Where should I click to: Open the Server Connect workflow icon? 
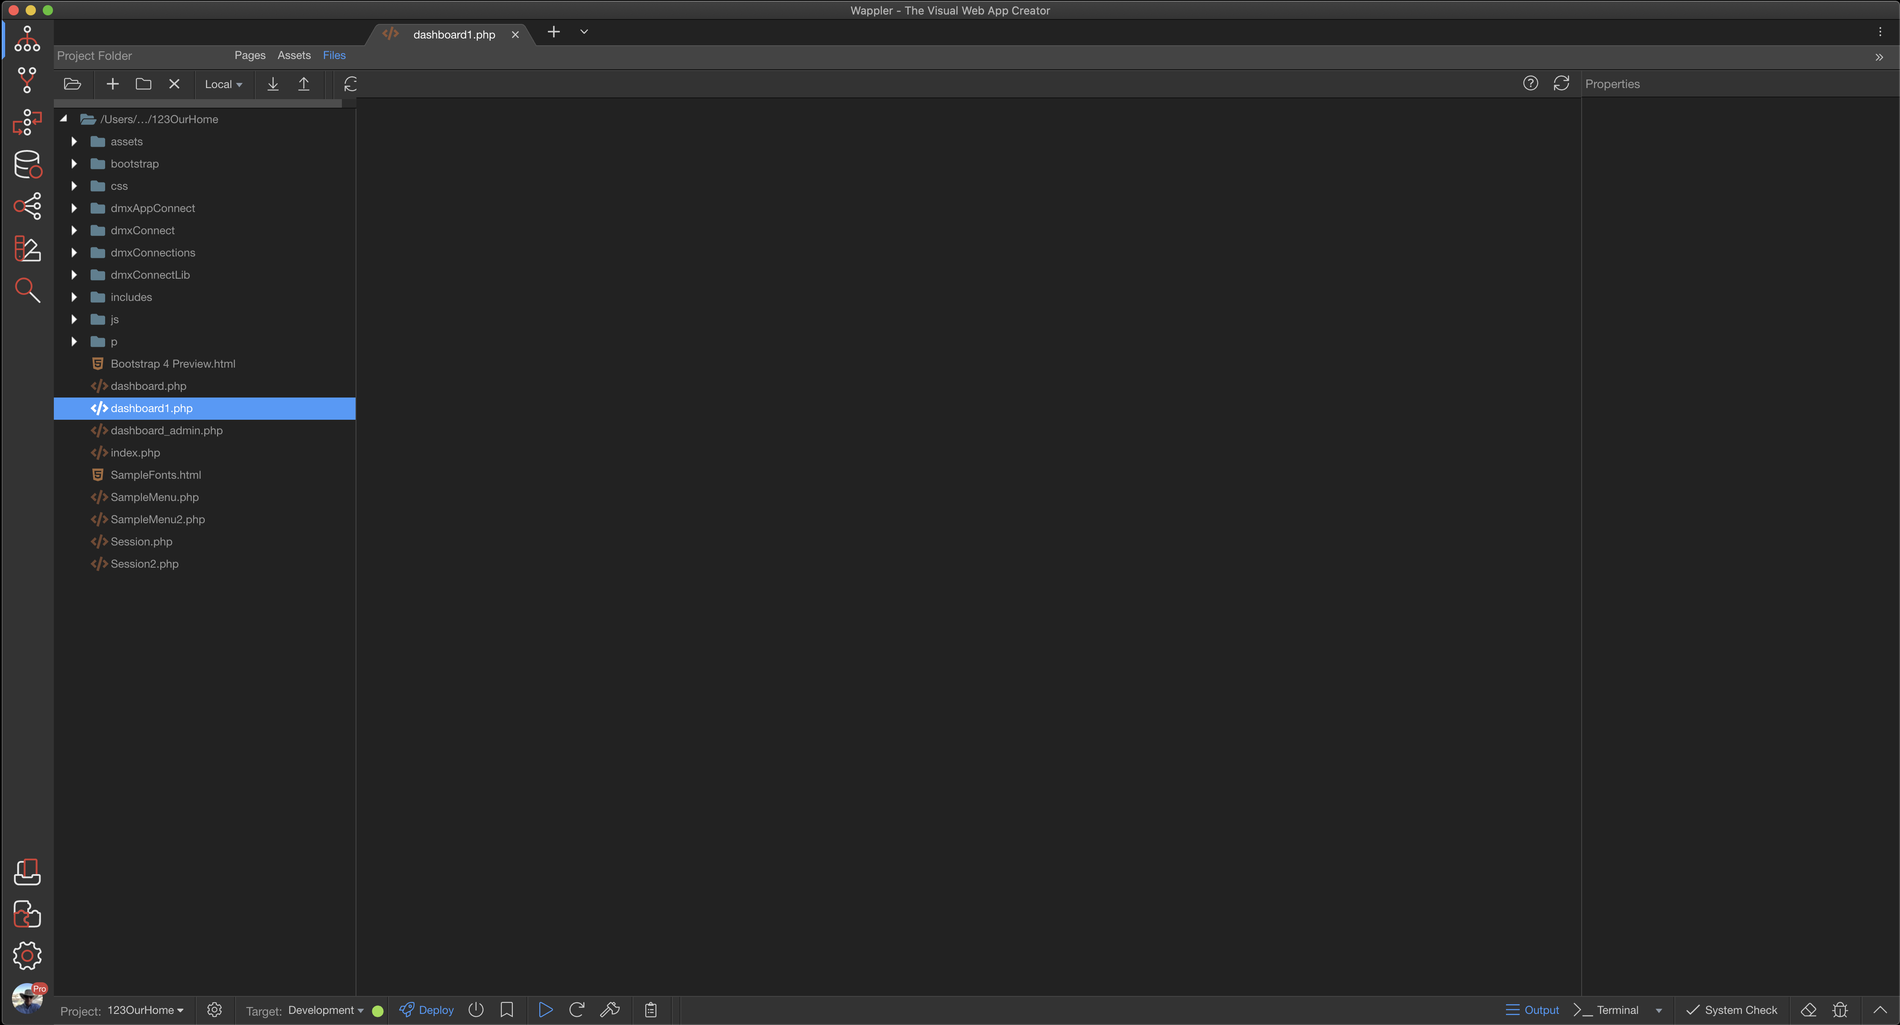(x=26, y=122)
